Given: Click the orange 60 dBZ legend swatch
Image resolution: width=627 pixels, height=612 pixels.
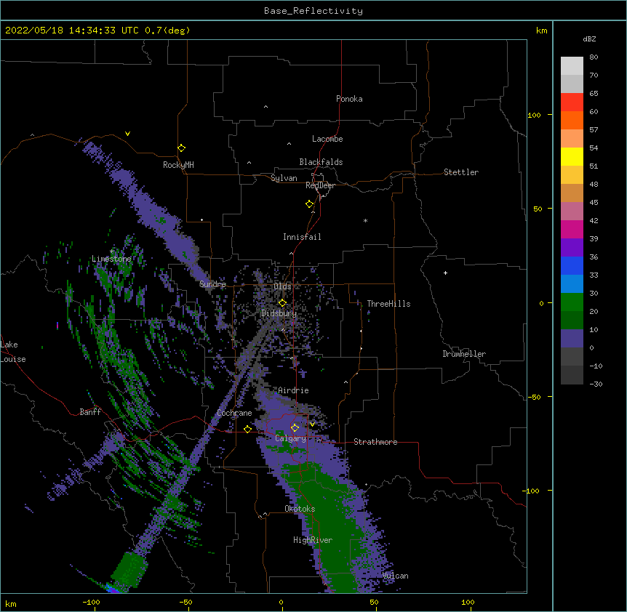Looking at the screenshot, I should [x=572, y=120].
